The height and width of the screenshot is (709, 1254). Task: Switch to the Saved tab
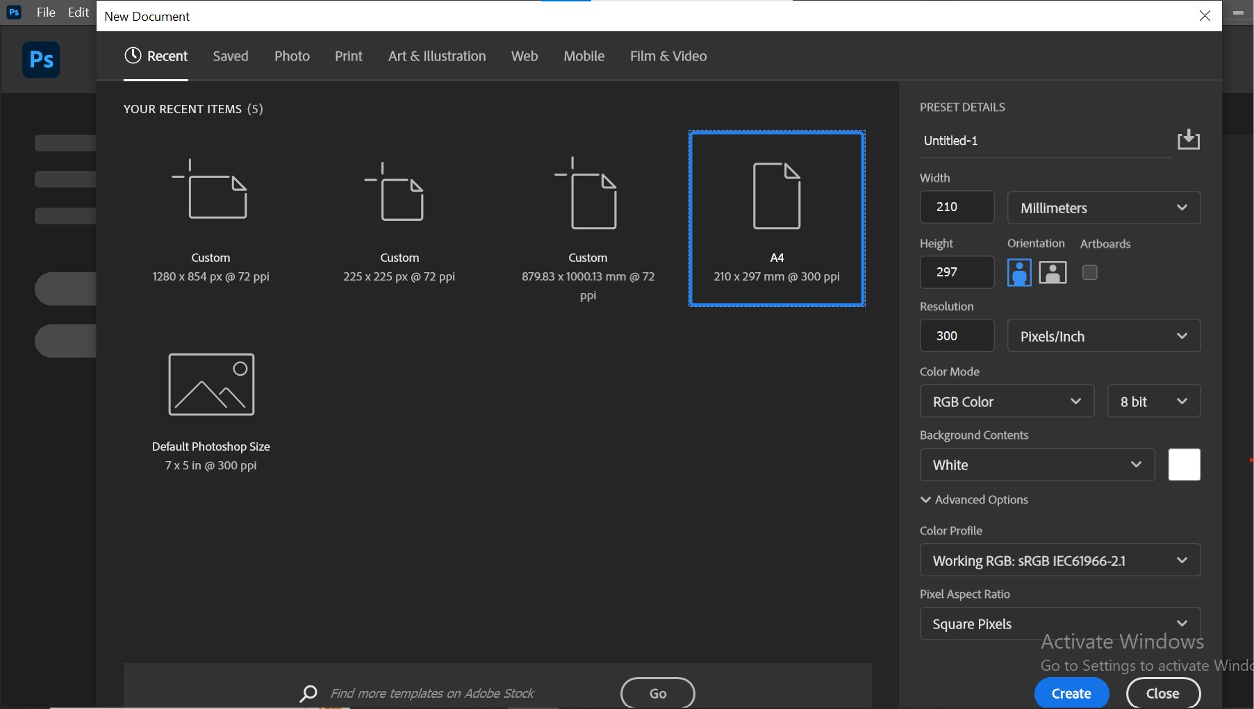point(231,56)
